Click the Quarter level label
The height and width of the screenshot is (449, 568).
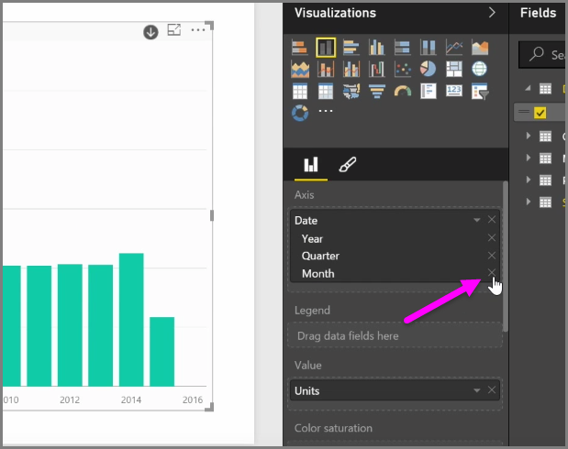coord(320,256)
